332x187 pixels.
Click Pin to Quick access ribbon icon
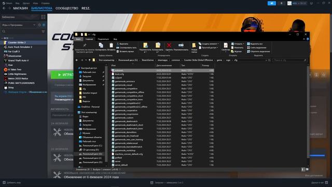[85, 45]
